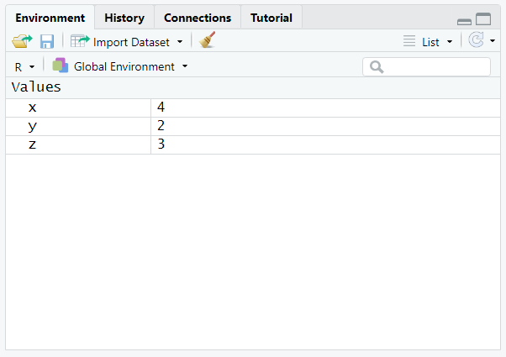Click the Values section header
Screen dimensions: 506x357
pos(36,87)
